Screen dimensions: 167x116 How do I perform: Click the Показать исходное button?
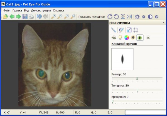[92, 17]
